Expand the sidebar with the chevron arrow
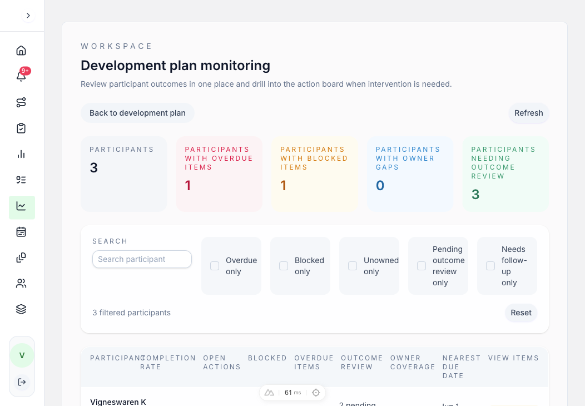Viewport: 585px width, 406px height. click(28, 16)
